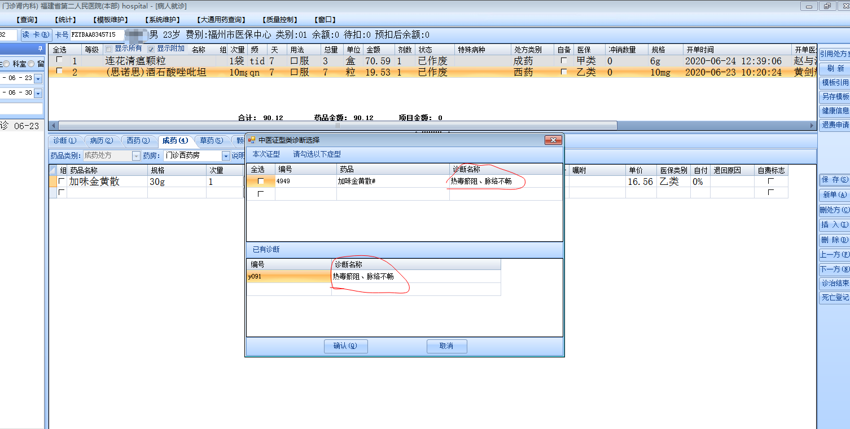850x429 pixels.
Task: Click the 中医证型类诊断选择 dialog title icon
Action: point(252,140)
